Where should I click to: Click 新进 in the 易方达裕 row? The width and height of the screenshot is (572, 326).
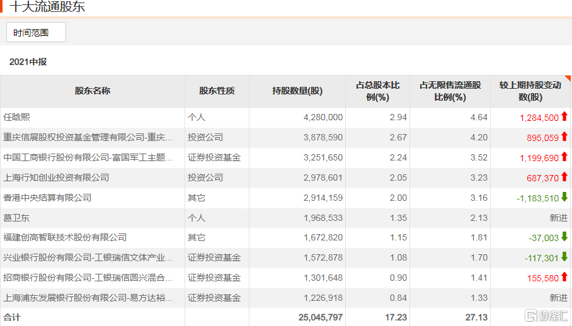pos(559,298)
